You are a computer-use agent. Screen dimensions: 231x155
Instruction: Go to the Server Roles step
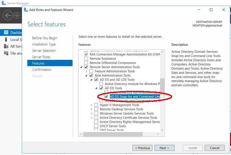pyautogui.click(x=41, y=57)
